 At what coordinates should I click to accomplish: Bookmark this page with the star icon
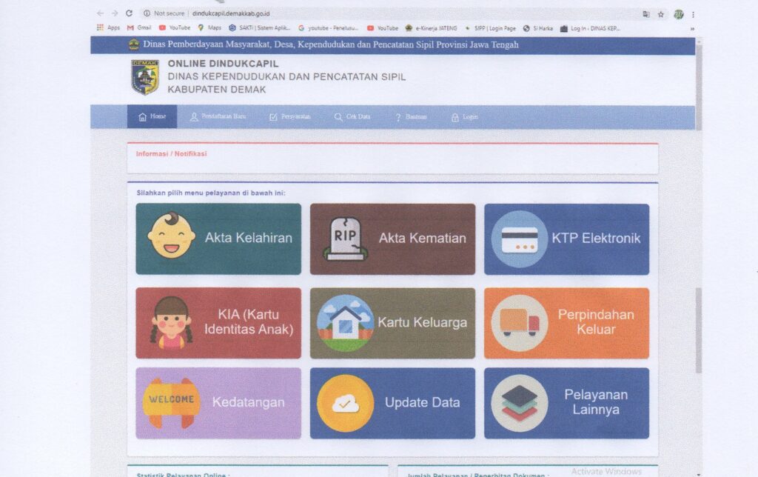point(661,14)
